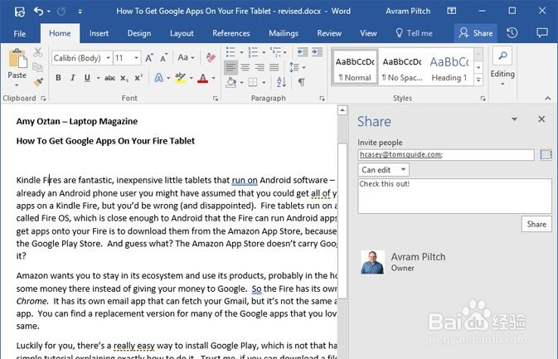This screenshot has width=558, height=359.
Task: Customize the Quick Access Toolbar
Action: coord(80,12)
